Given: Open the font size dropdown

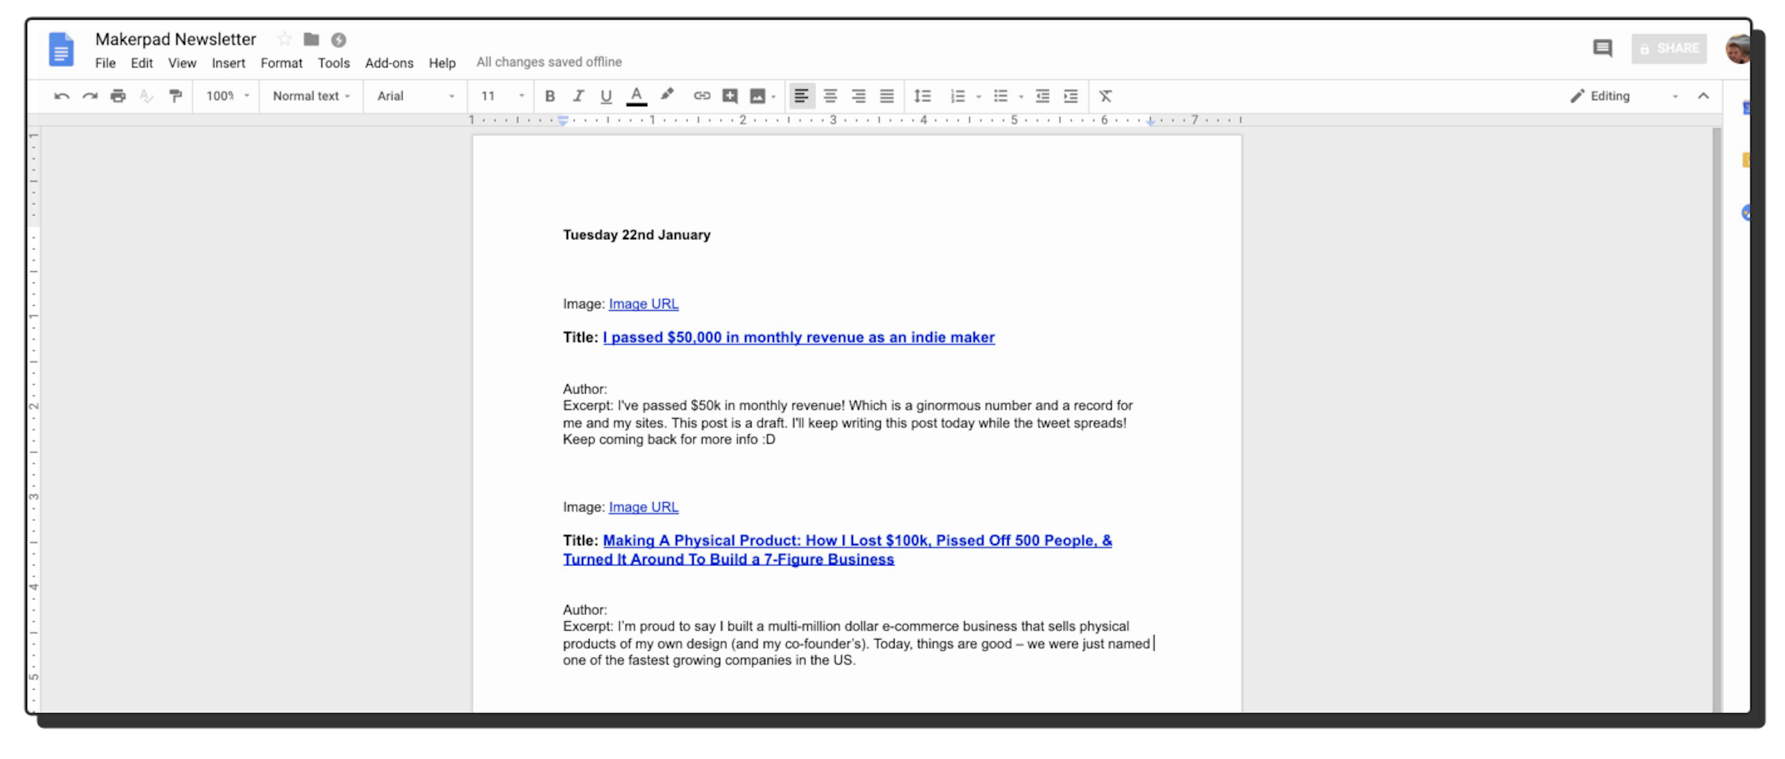Looking at the screenshot, I should pyautogui.click(x=500, y=96).
